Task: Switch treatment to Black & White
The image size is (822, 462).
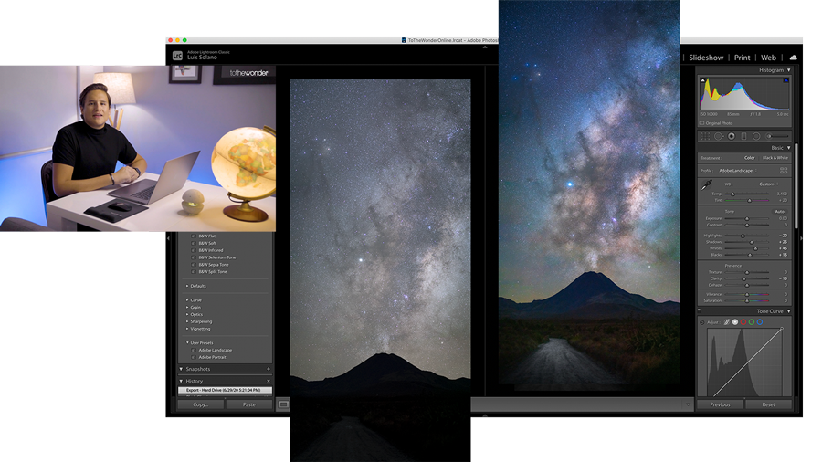Action: click(775, 158)
